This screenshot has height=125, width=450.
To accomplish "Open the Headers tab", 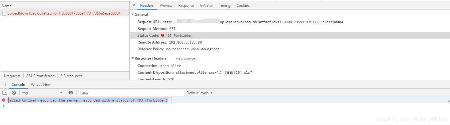I will (x=147, y=6).
